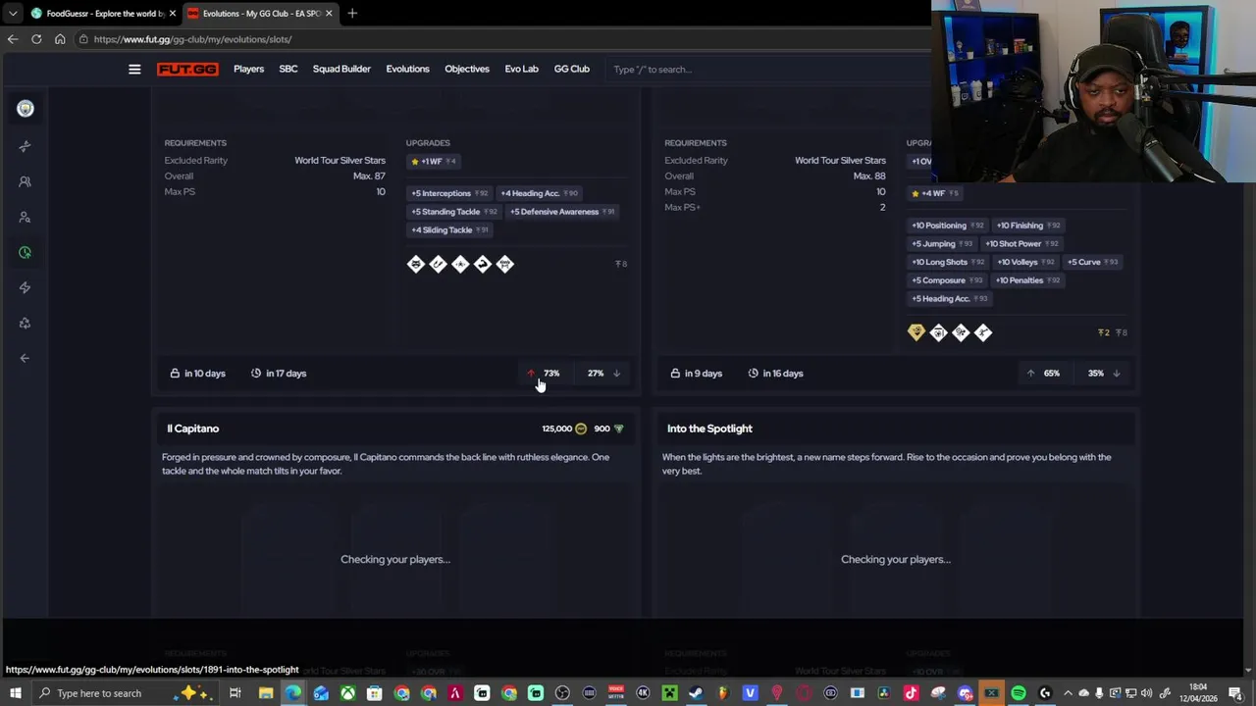
Task: Click the browser home icon
Action: pos(60,39)
